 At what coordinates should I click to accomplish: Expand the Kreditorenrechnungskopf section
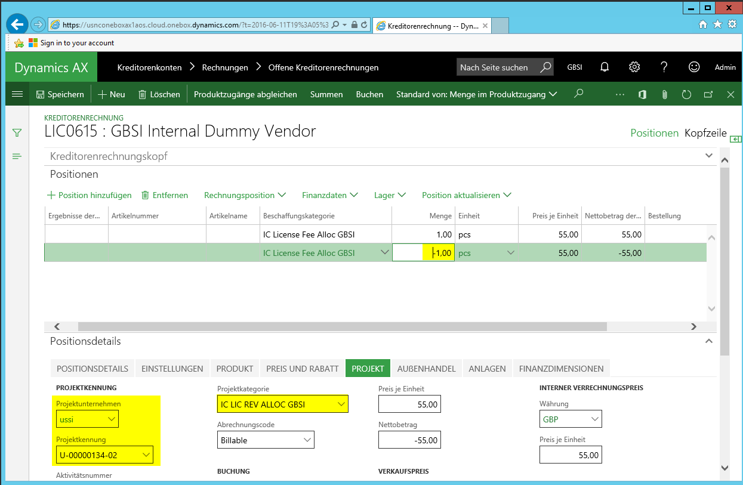709,156
